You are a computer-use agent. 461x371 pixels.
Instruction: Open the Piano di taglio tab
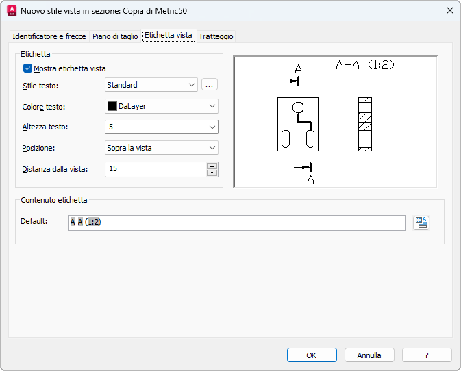pyautogui.click(x=115, y=36)
